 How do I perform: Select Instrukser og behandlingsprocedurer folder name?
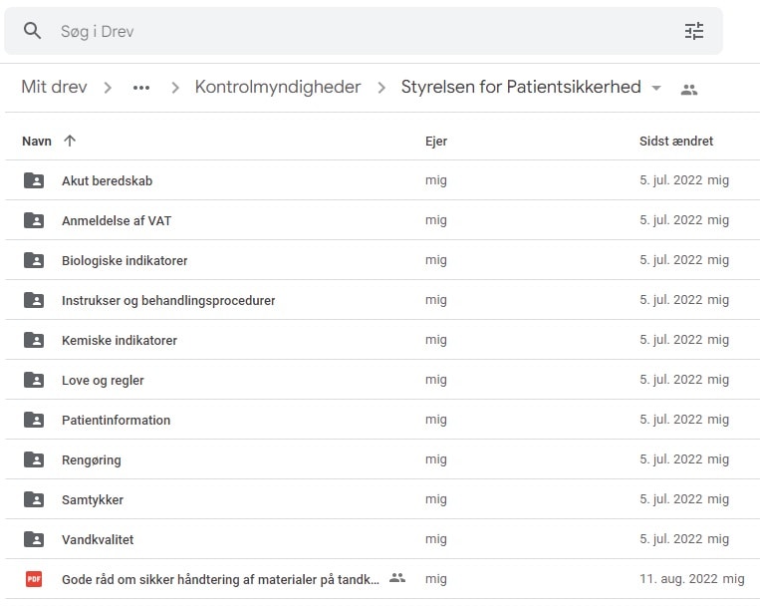(168, 301)
